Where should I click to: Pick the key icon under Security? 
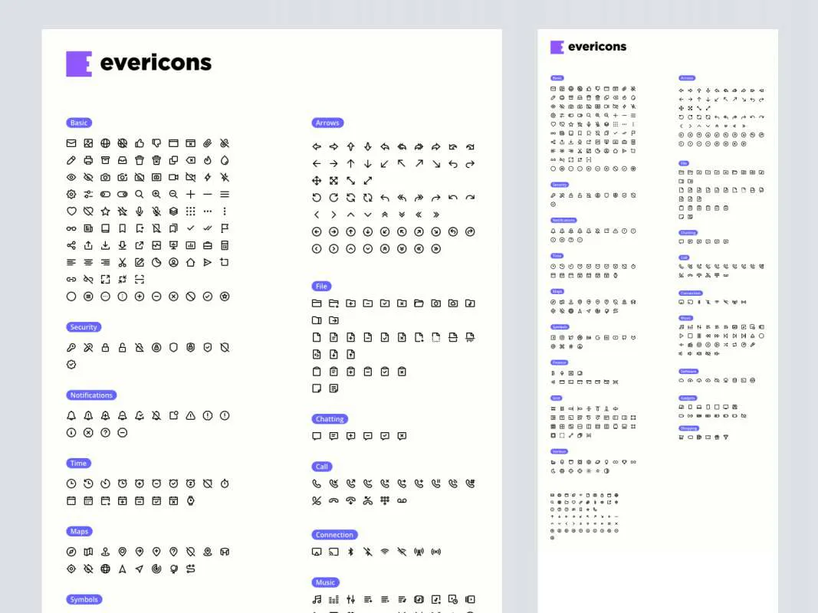coord(71,348)
